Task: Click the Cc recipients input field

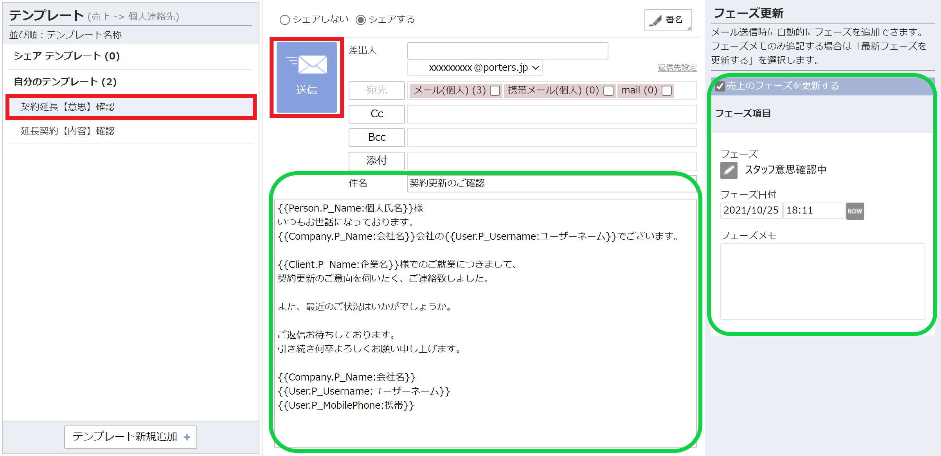Action: click(552, 114)
